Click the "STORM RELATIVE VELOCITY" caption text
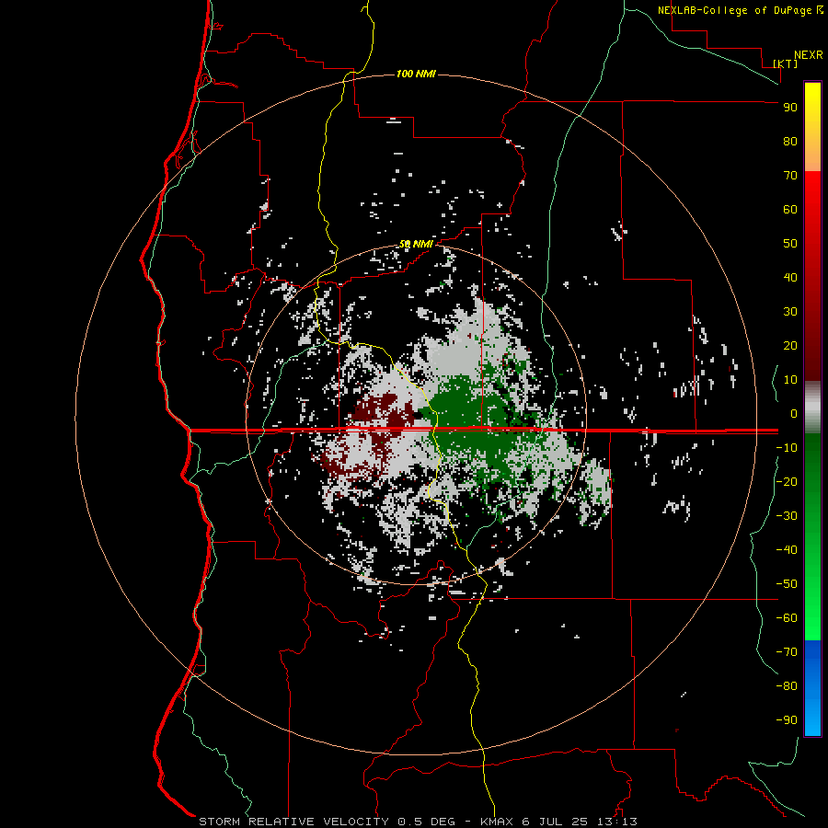828x828 pixels. pos(293,822)
